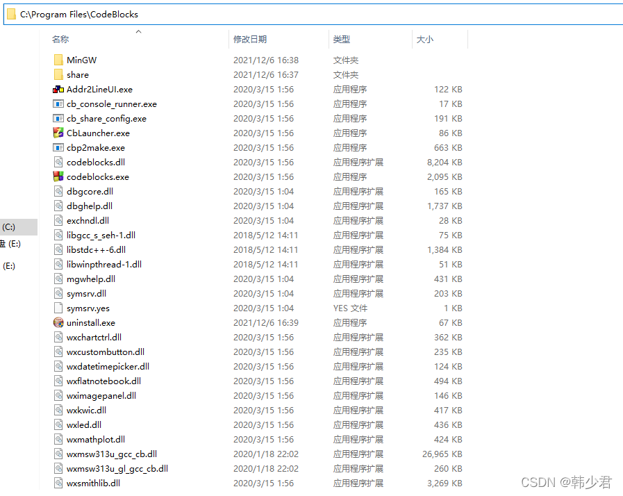Image resolution: width=623 pixels, height=496 pixels.
Task: Click the wxchartctrl.dll file icon
Action: (x=58, y=338)
